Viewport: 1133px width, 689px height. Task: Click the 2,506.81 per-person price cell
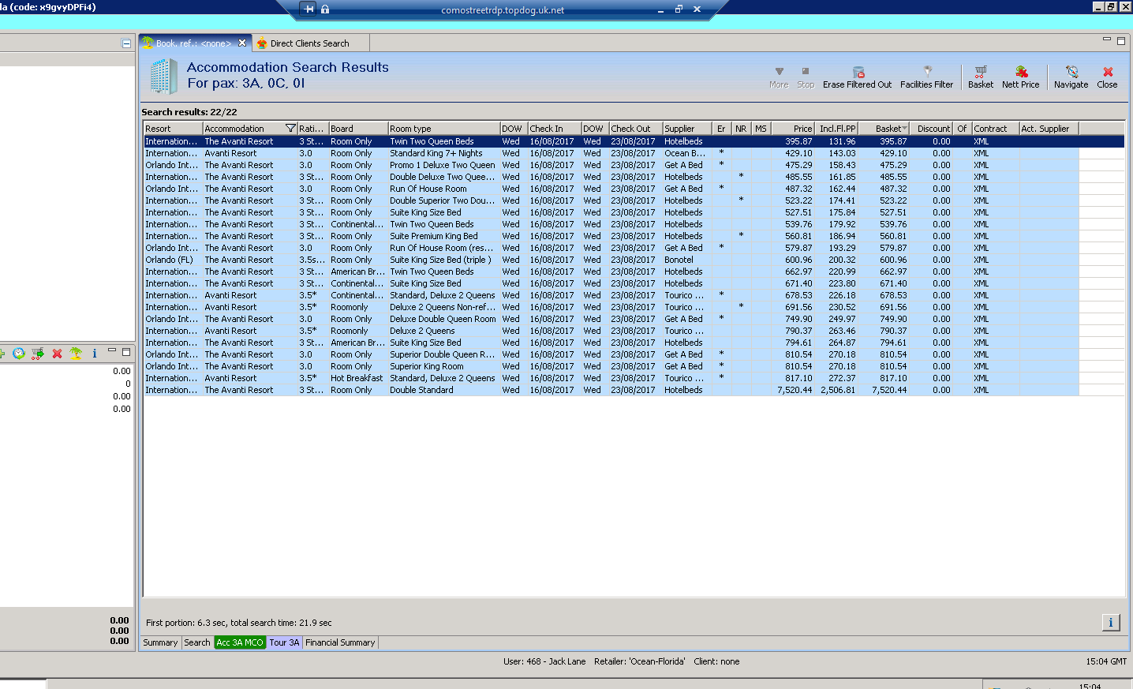pos(838,390)
